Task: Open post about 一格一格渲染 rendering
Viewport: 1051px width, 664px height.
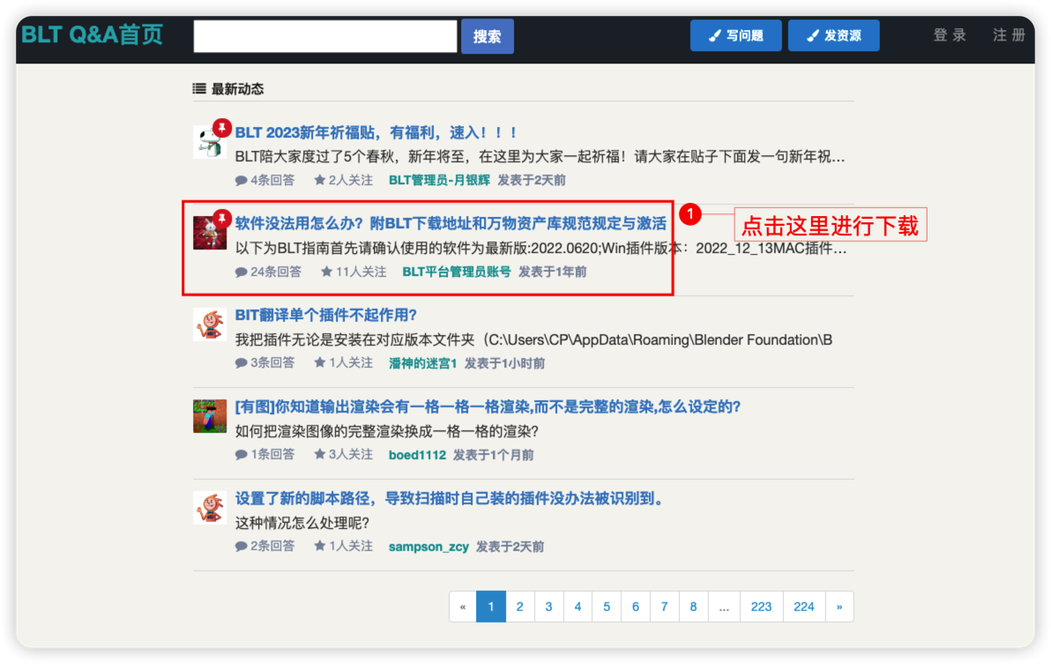Action: point(488,407)
